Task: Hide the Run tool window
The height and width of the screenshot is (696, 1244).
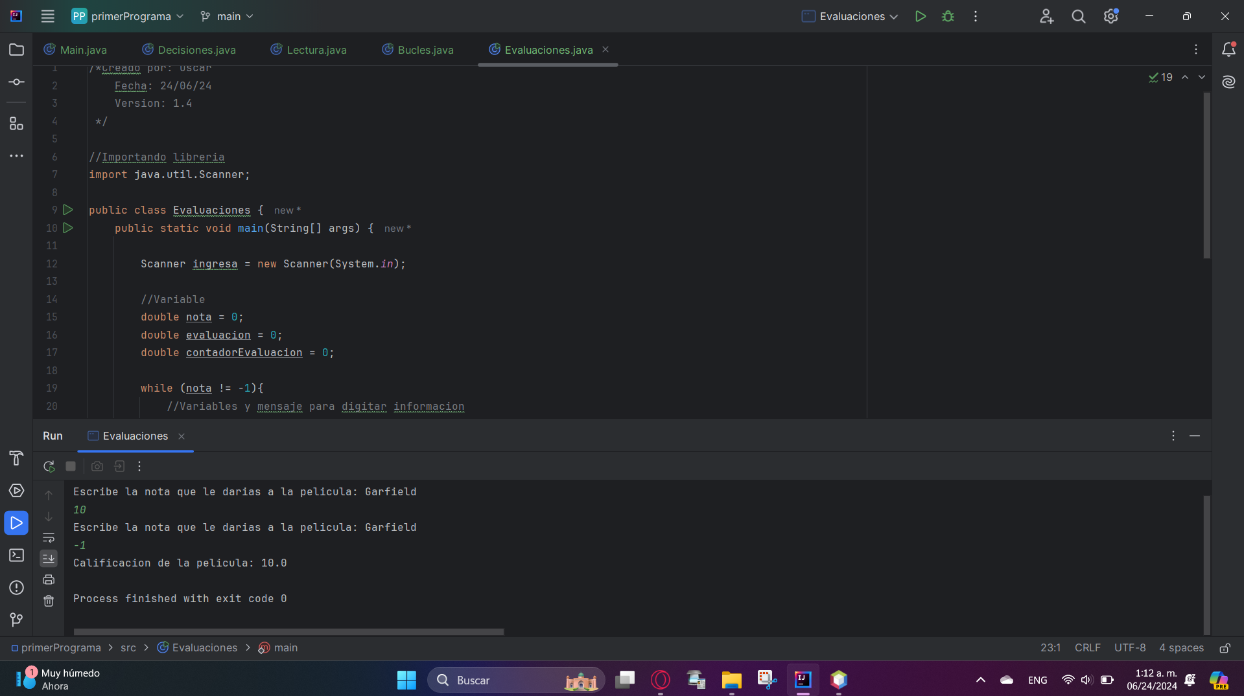Action: pyautogui.click(x=1195, y=436)
